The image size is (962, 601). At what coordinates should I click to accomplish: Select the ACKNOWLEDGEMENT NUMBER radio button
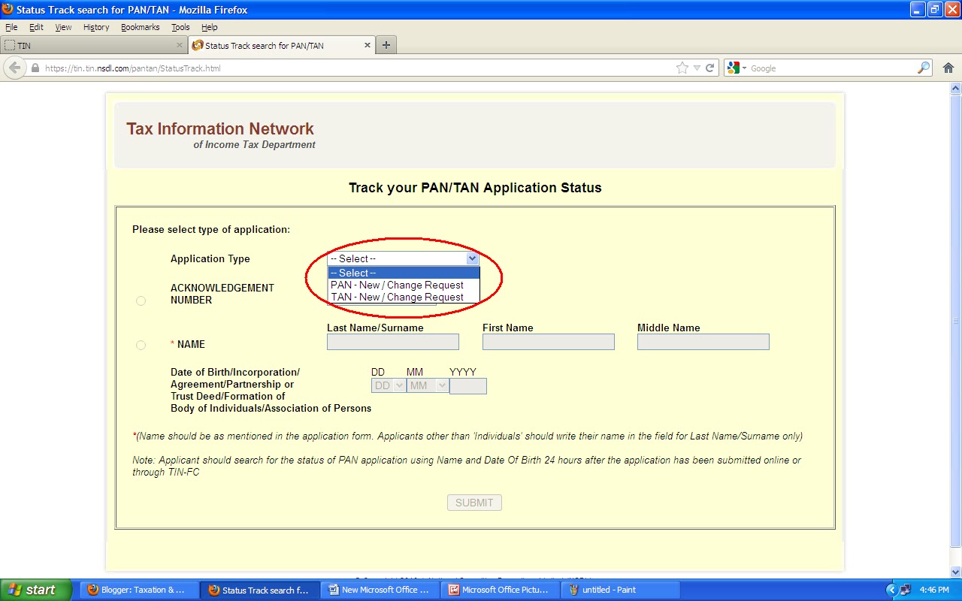click(x=141, y=300)
